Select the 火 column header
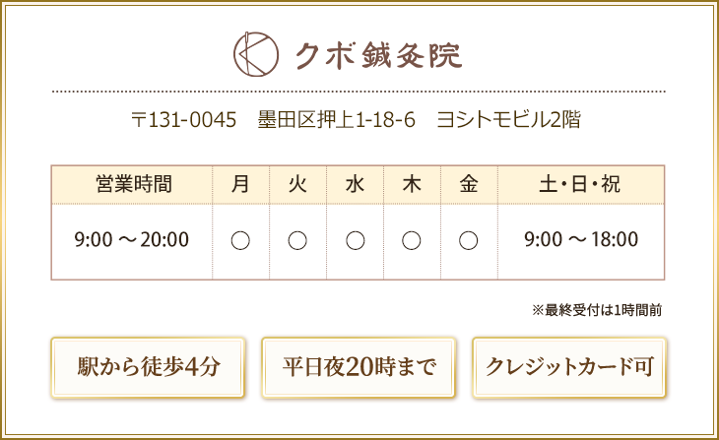Screen dimensions: 719x440 pos(297,184)
